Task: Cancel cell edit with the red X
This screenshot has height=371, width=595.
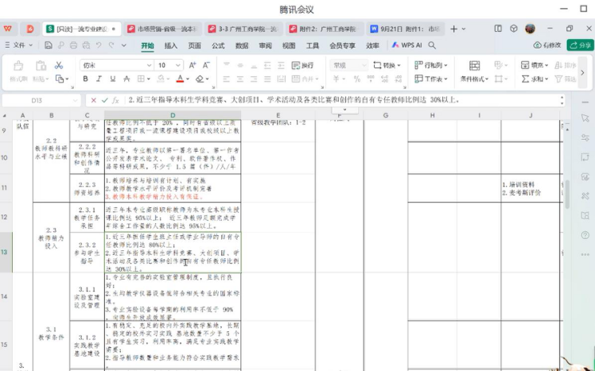Action: (x=93, y=100)
